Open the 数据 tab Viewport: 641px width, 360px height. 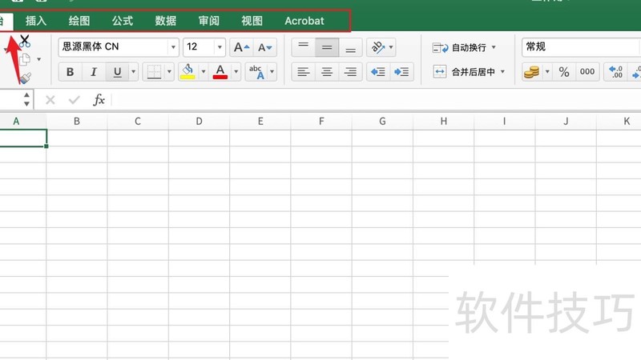point(166,21)
